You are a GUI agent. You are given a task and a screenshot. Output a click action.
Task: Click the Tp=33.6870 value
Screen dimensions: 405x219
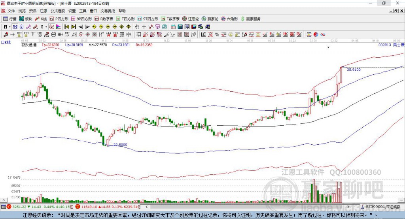(50, 45)
